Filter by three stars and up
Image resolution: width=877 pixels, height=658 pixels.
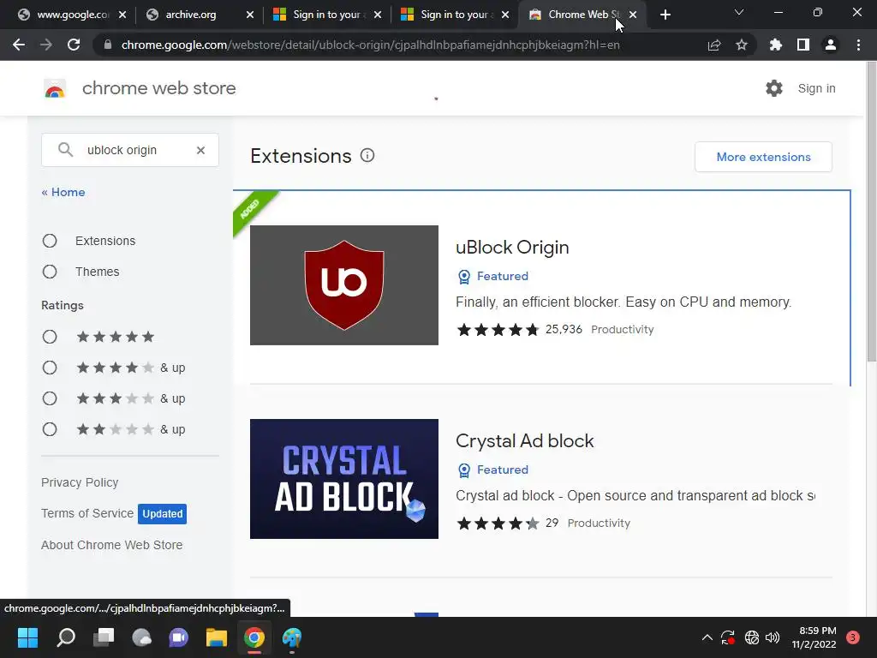click(x=50, y=398)
